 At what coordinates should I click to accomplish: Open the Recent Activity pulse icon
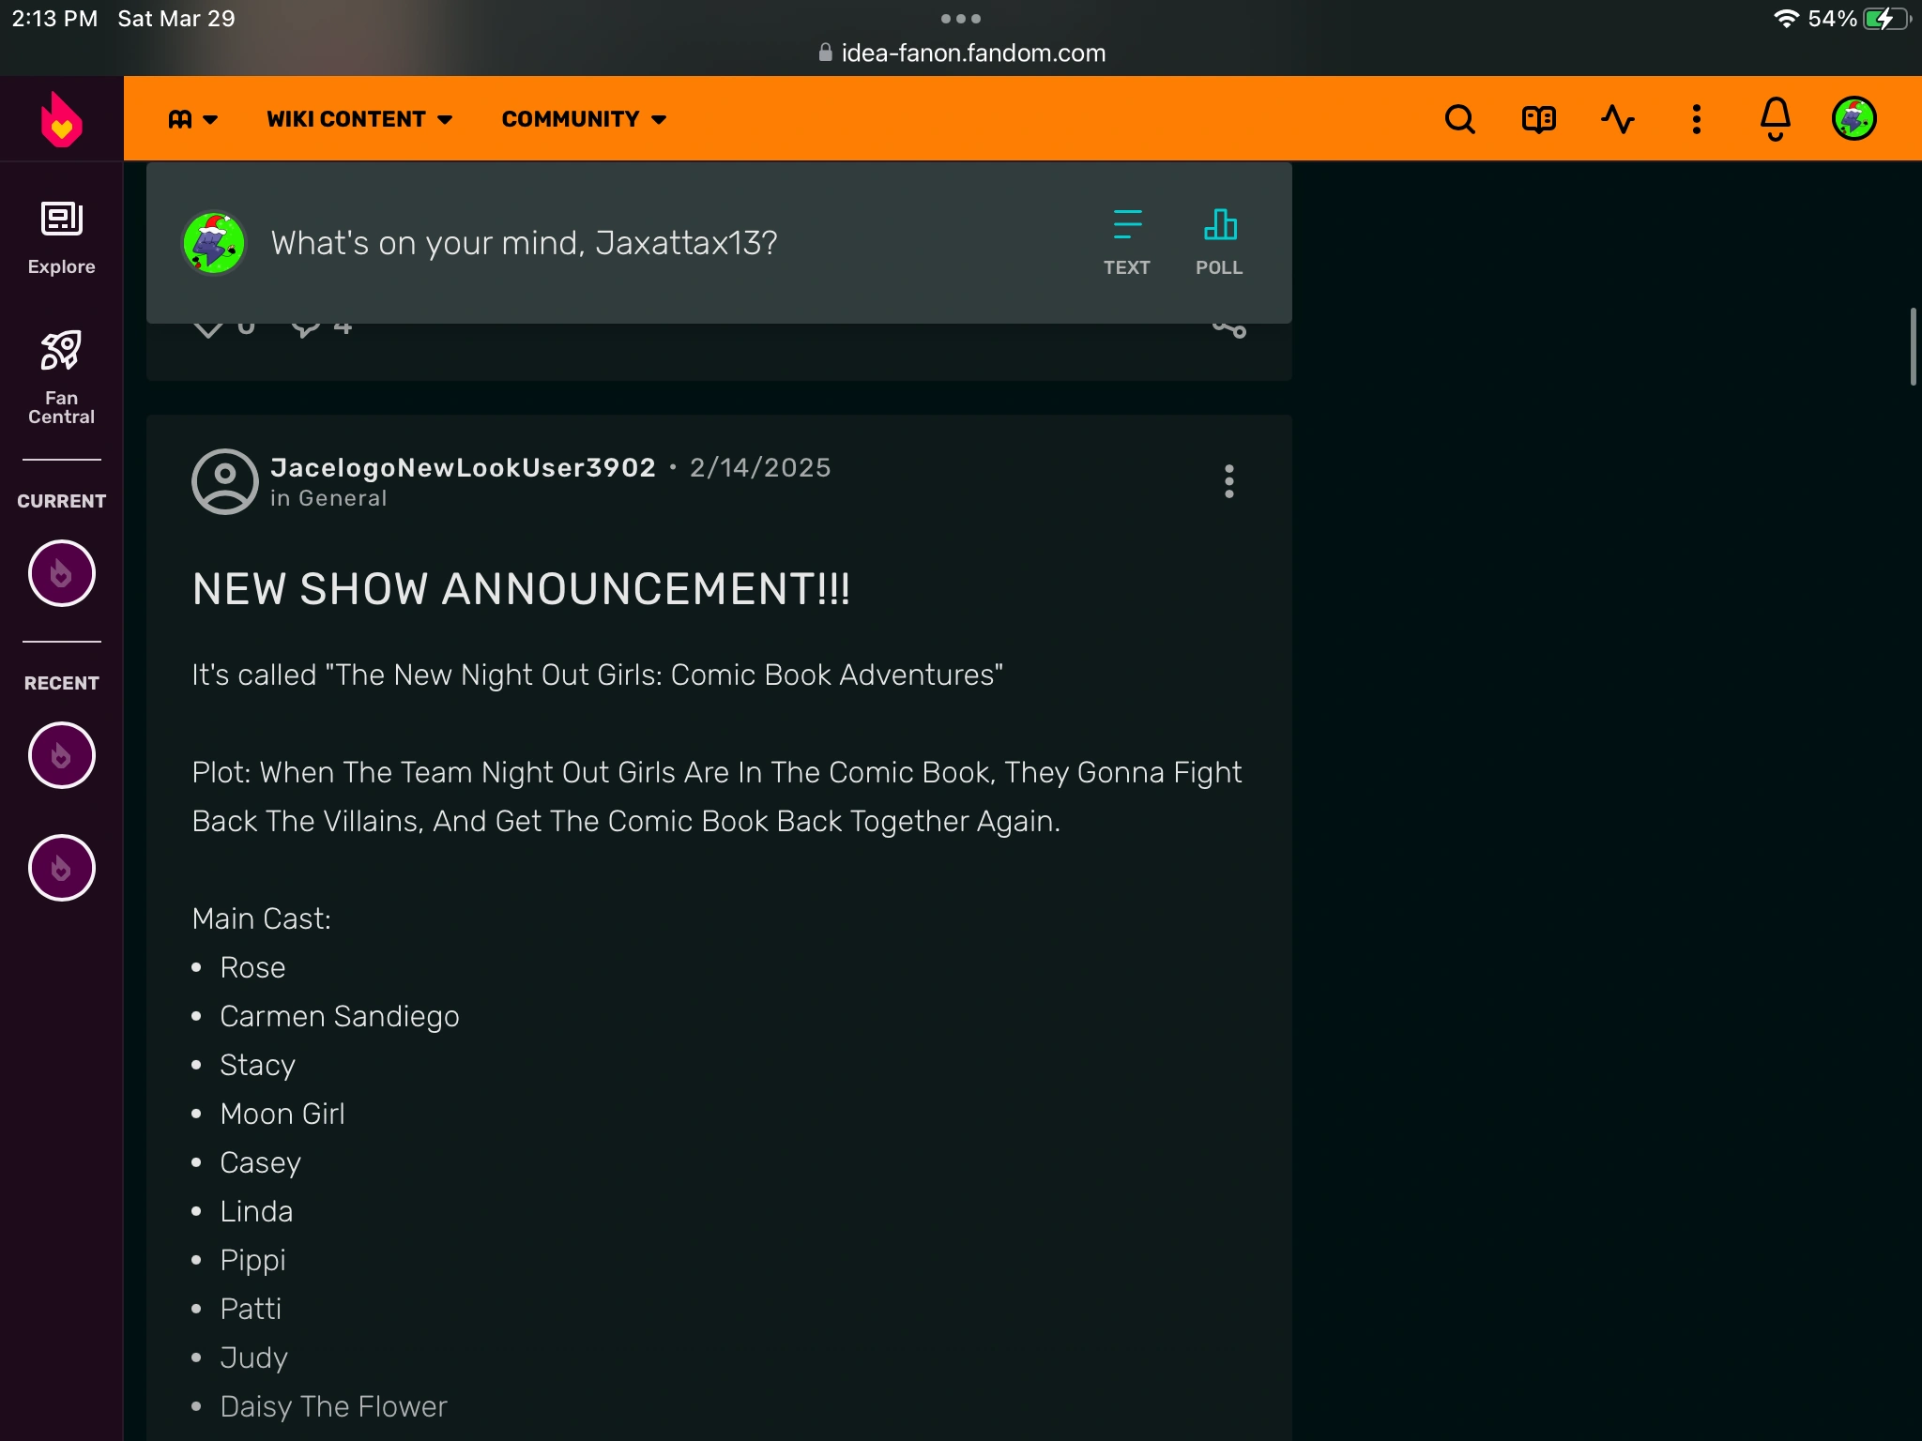1617,119
